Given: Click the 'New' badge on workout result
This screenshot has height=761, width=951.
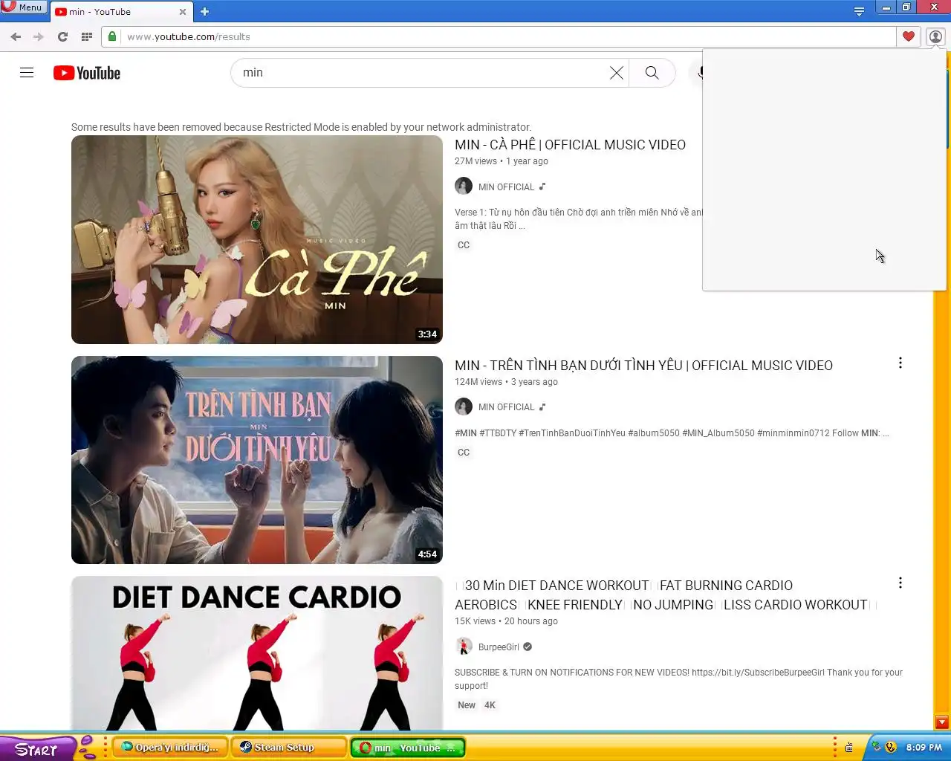Looking at the screenshot, I should [467, 705].
